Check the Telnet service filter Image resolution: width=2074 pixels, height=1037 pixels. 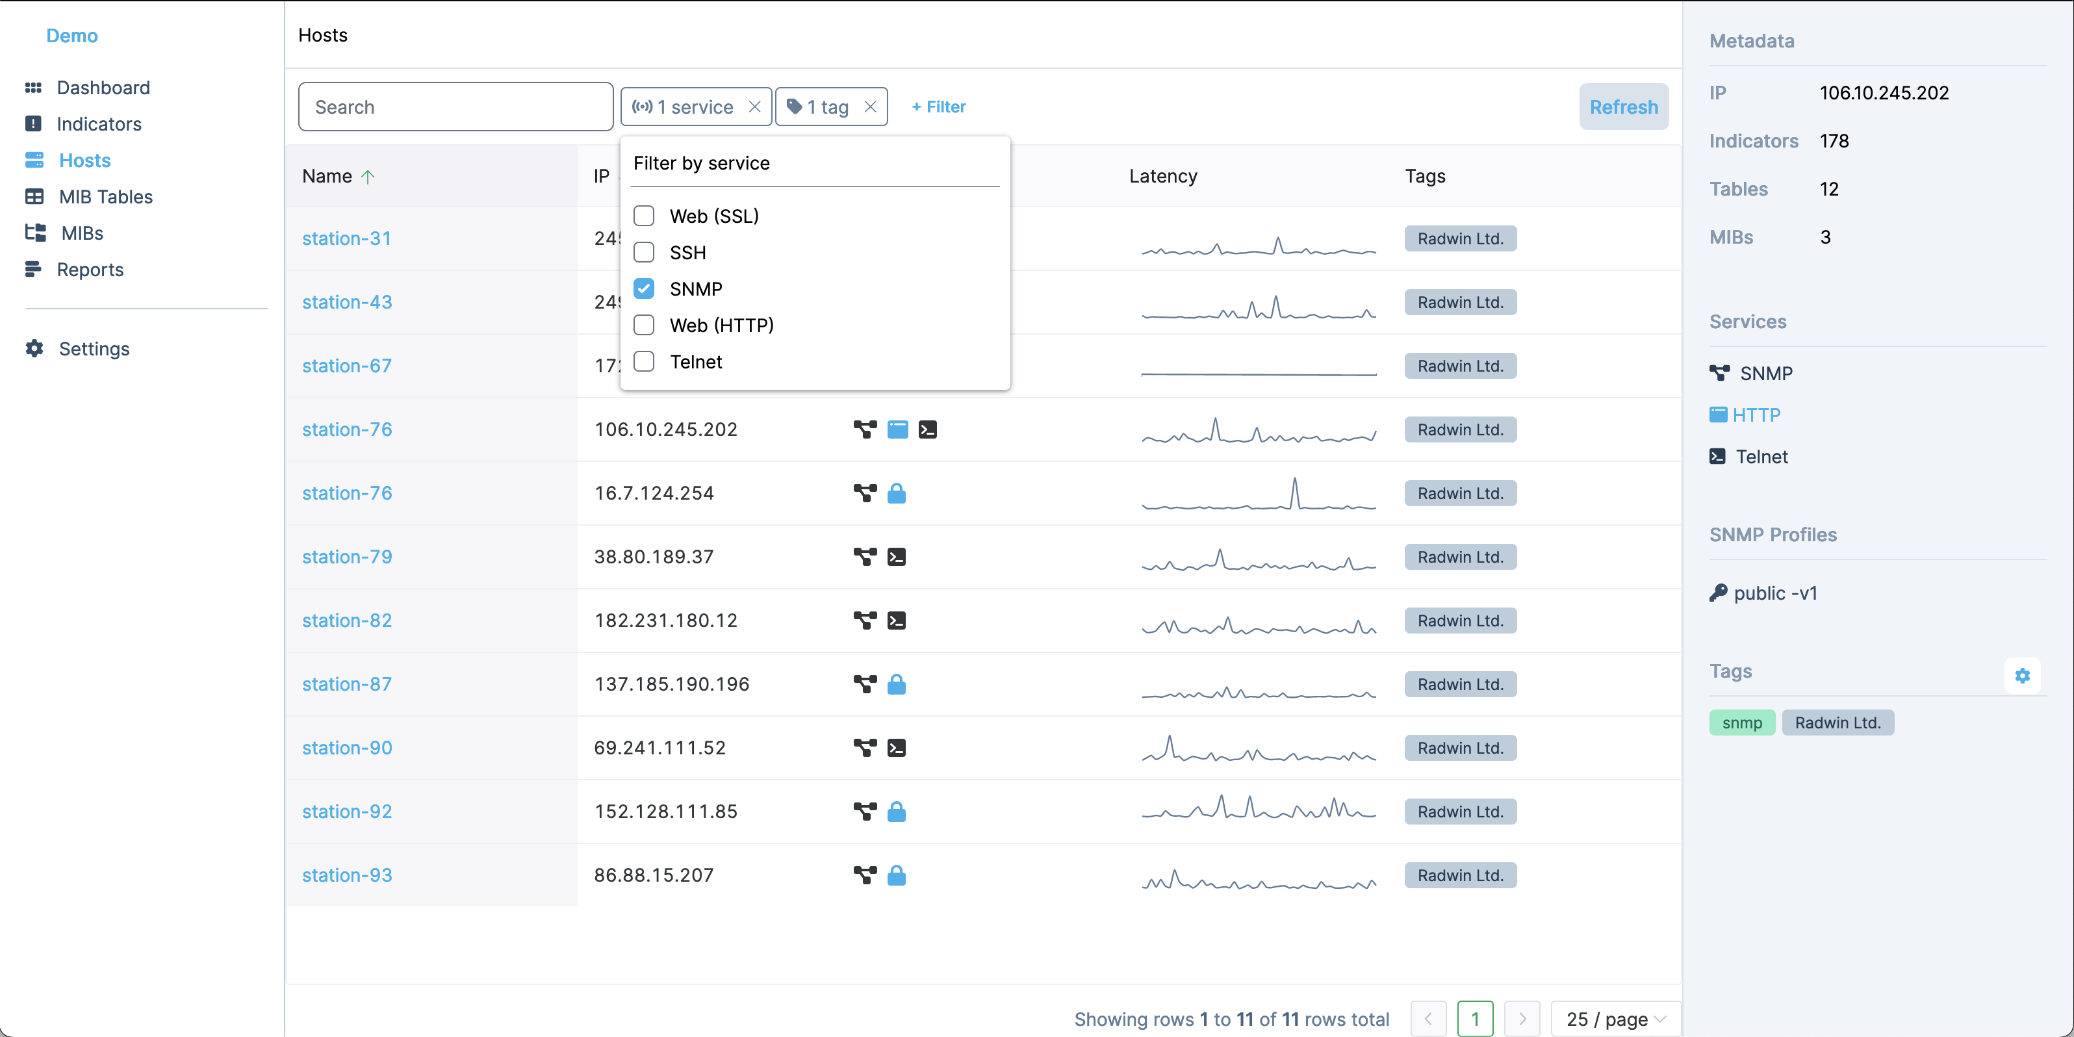[644, 361]
